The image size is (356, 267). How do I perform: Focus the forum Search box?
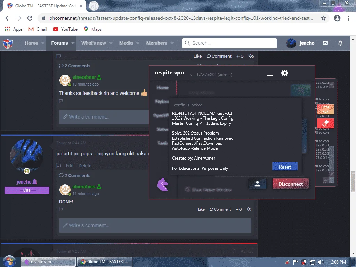pyautogui.click(x=229, y=43)
